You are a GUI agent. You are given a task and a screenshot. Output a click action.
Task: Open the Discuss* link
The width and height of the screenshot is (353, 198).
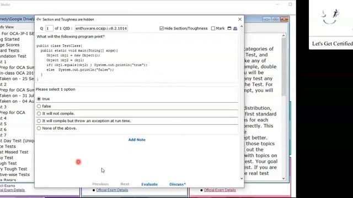[178, 184]
